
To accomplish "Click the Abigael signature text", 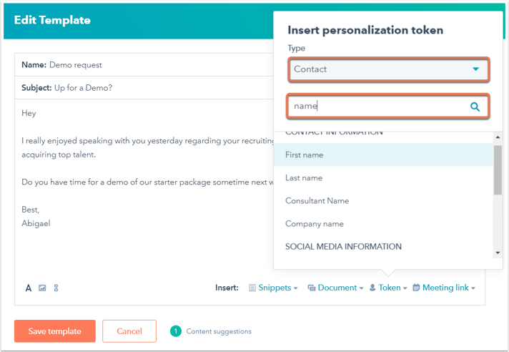I will click(x=36, y=223).
